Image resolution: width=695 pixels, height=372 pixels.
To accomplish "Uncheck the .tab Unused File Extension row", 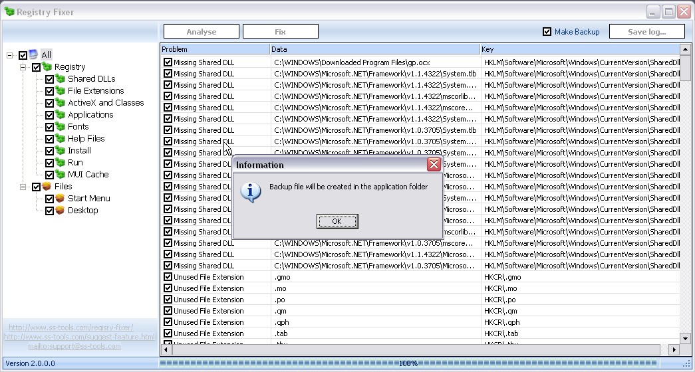I will click(168, 333).
